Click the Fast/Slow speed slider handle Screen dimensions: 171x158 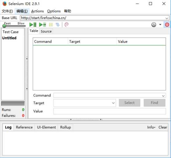tap(4, 26)
